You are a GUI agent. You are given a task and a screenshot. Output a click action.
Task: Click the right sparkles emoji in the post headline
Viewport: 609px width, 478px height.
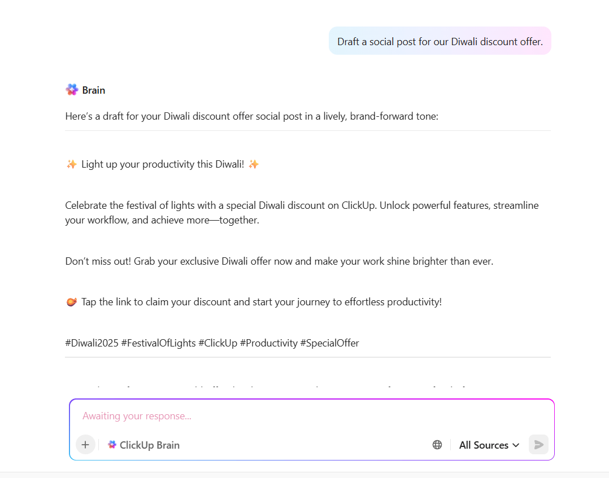point(253,164)
